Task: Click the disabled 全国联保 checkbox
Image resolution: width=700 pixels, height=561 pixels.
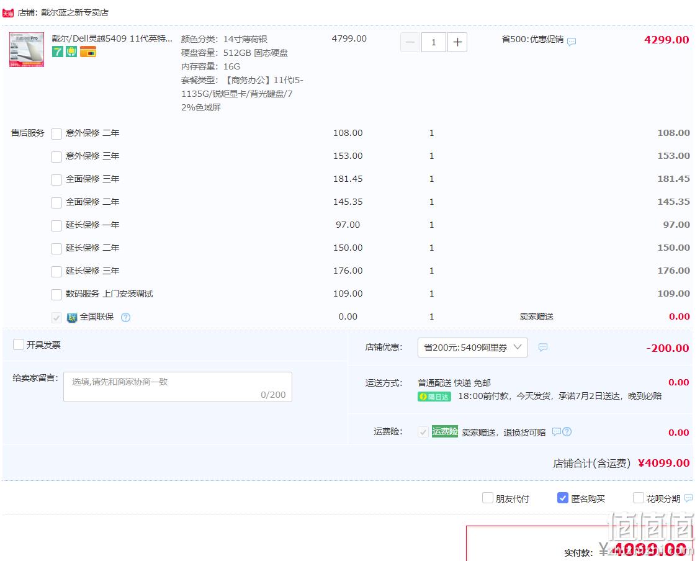Action: [x=56, y=318]
